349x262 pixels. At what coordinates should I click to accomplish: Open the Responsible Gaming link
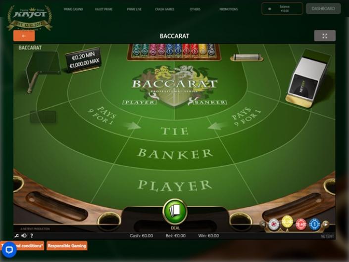[67, 246]
